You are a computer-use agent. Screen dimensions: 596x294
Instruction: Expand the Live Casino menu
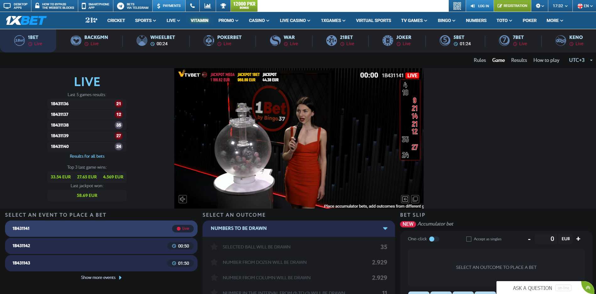(295, 20)
